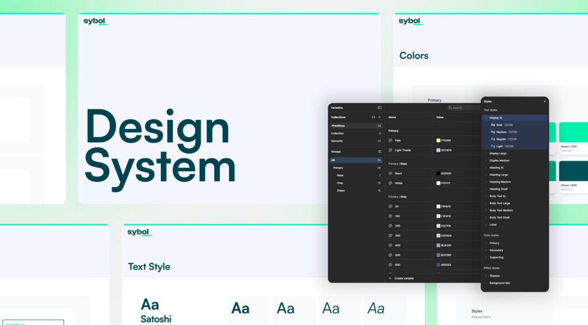Screen dimensions: 588x325
Task: Click the sort icon next to Collections
Action: tap(373, 117)
